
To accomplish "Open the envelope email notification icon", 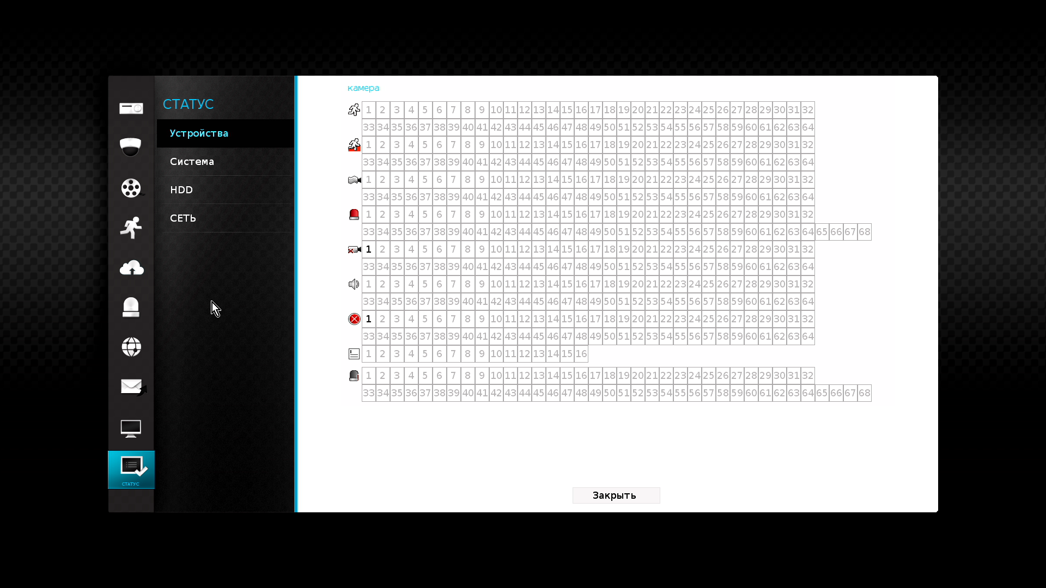I will 131,387.
